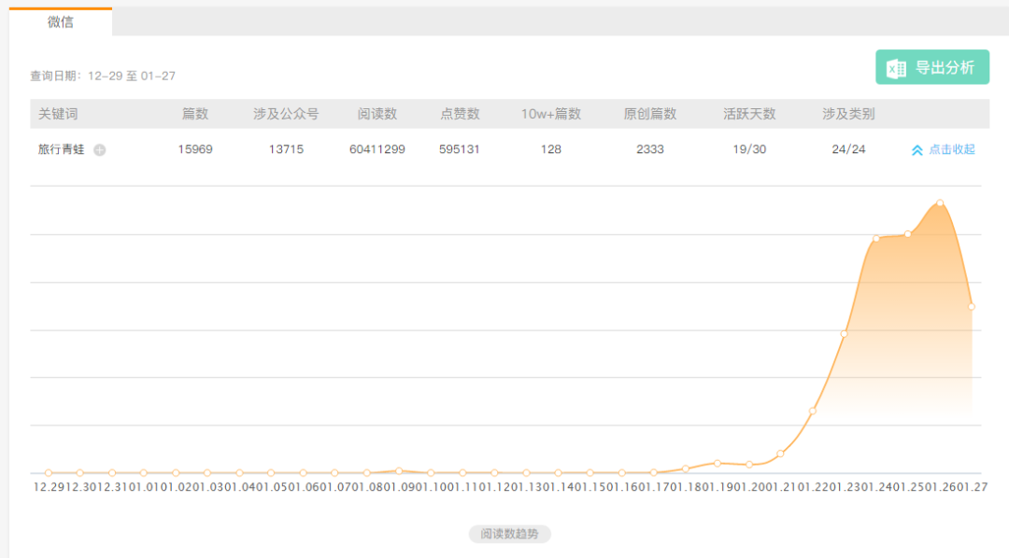Select the chart data point for 01.22
The width and height of the screenshot is (1009, 558).
813,411
